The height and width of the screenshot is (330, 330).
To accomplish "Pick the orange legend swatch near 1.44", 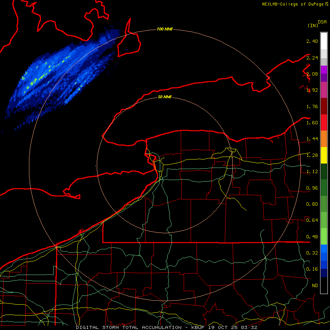I will click(x=324, y=139).
